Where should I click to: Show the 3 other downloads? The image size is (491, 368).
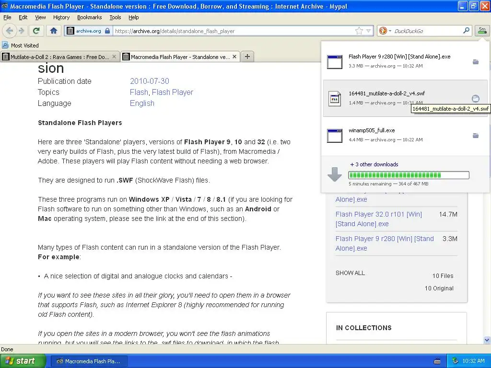[374, 164]
